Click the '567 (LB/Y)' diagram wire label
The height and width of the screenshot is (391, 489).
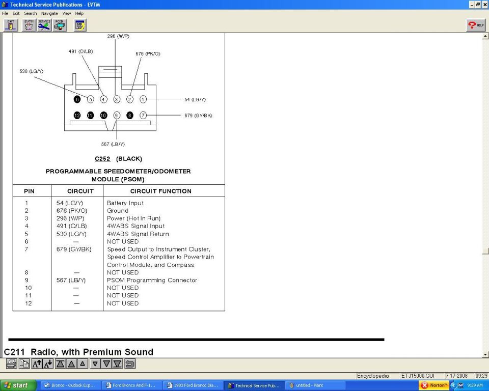pos(113,144)
